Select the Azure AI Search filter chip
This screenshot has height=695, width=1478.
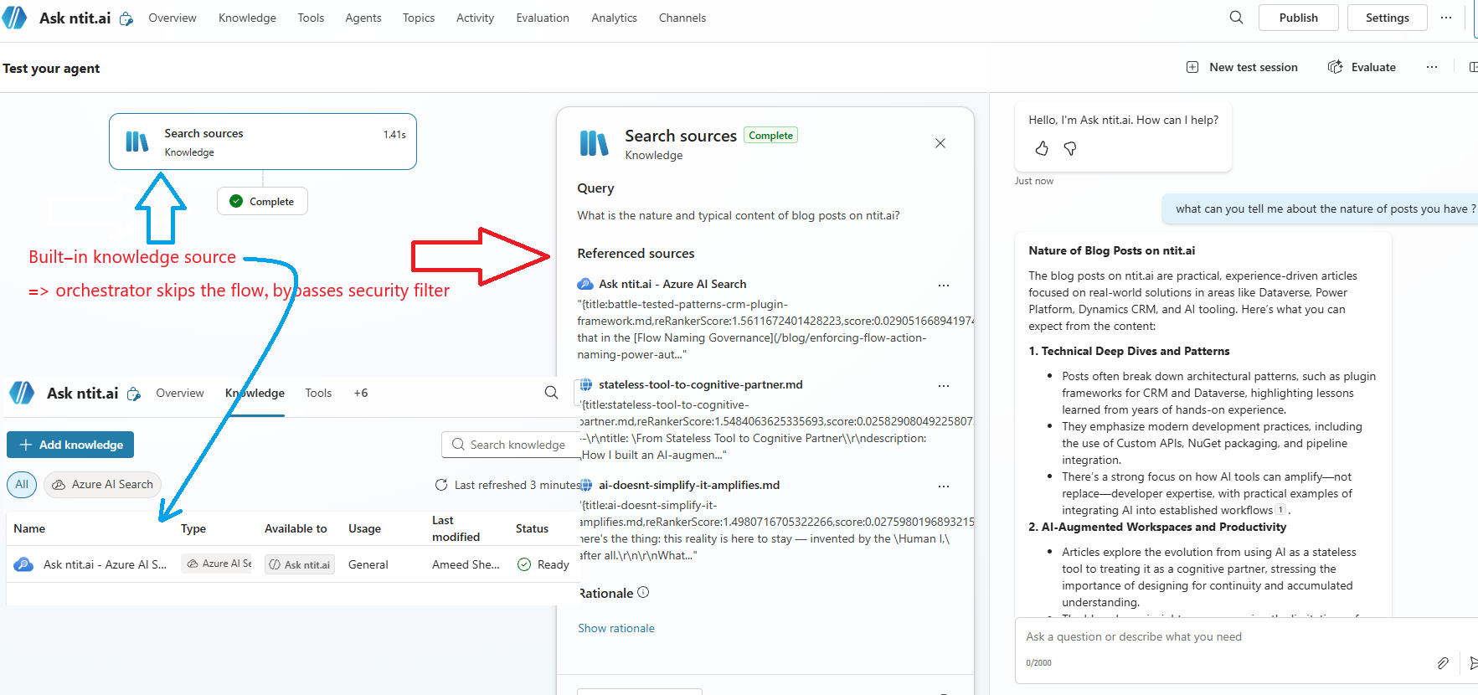pyautogui.click(x=102, y=484)
